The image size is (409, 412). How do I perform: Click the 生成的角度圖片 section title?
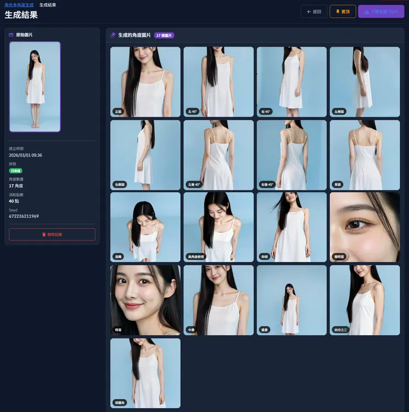pos(134,35)
